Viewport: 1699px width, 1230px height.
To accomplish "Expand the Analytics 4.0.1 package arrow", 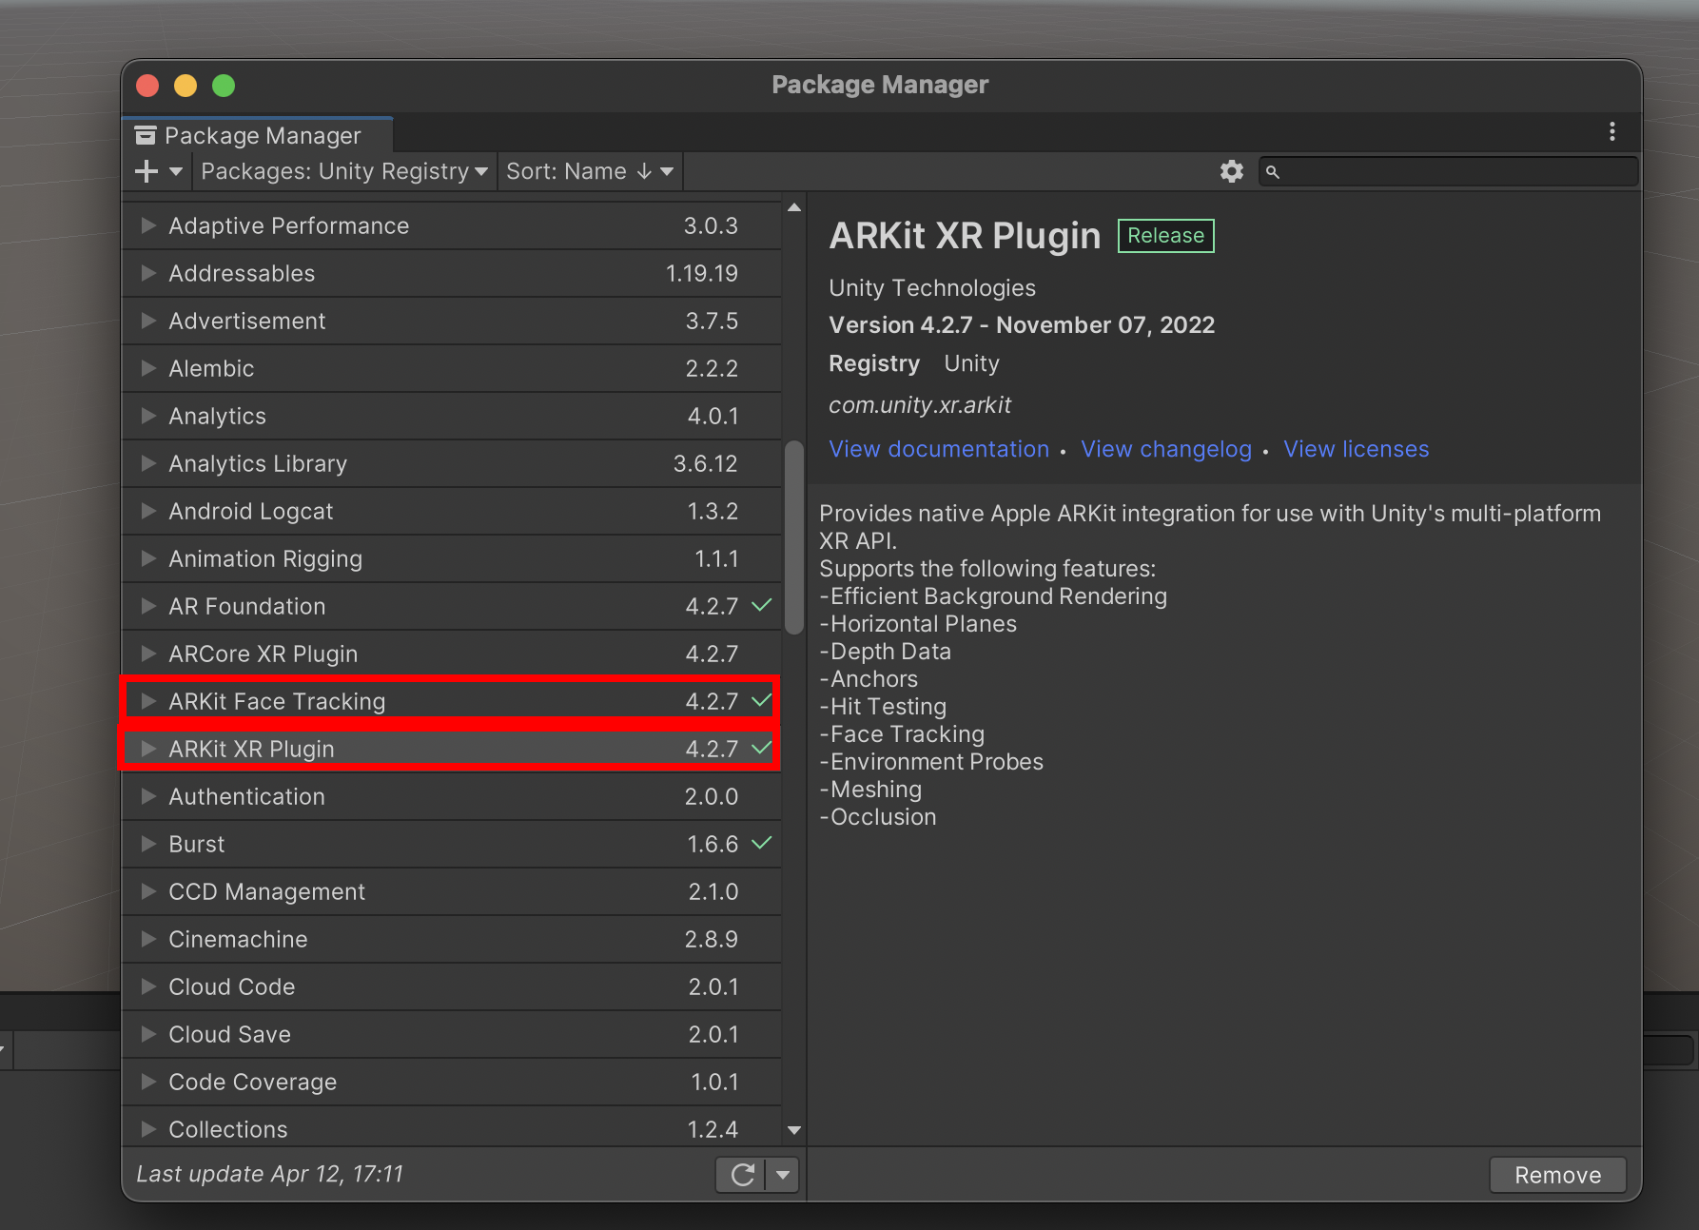I will pyautogui.click(x=148, y=416).
